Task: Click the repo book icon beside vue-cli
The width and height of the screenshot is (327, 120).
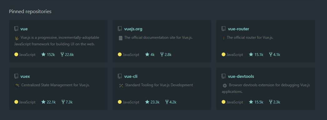Action: click(x=120, y=76)
